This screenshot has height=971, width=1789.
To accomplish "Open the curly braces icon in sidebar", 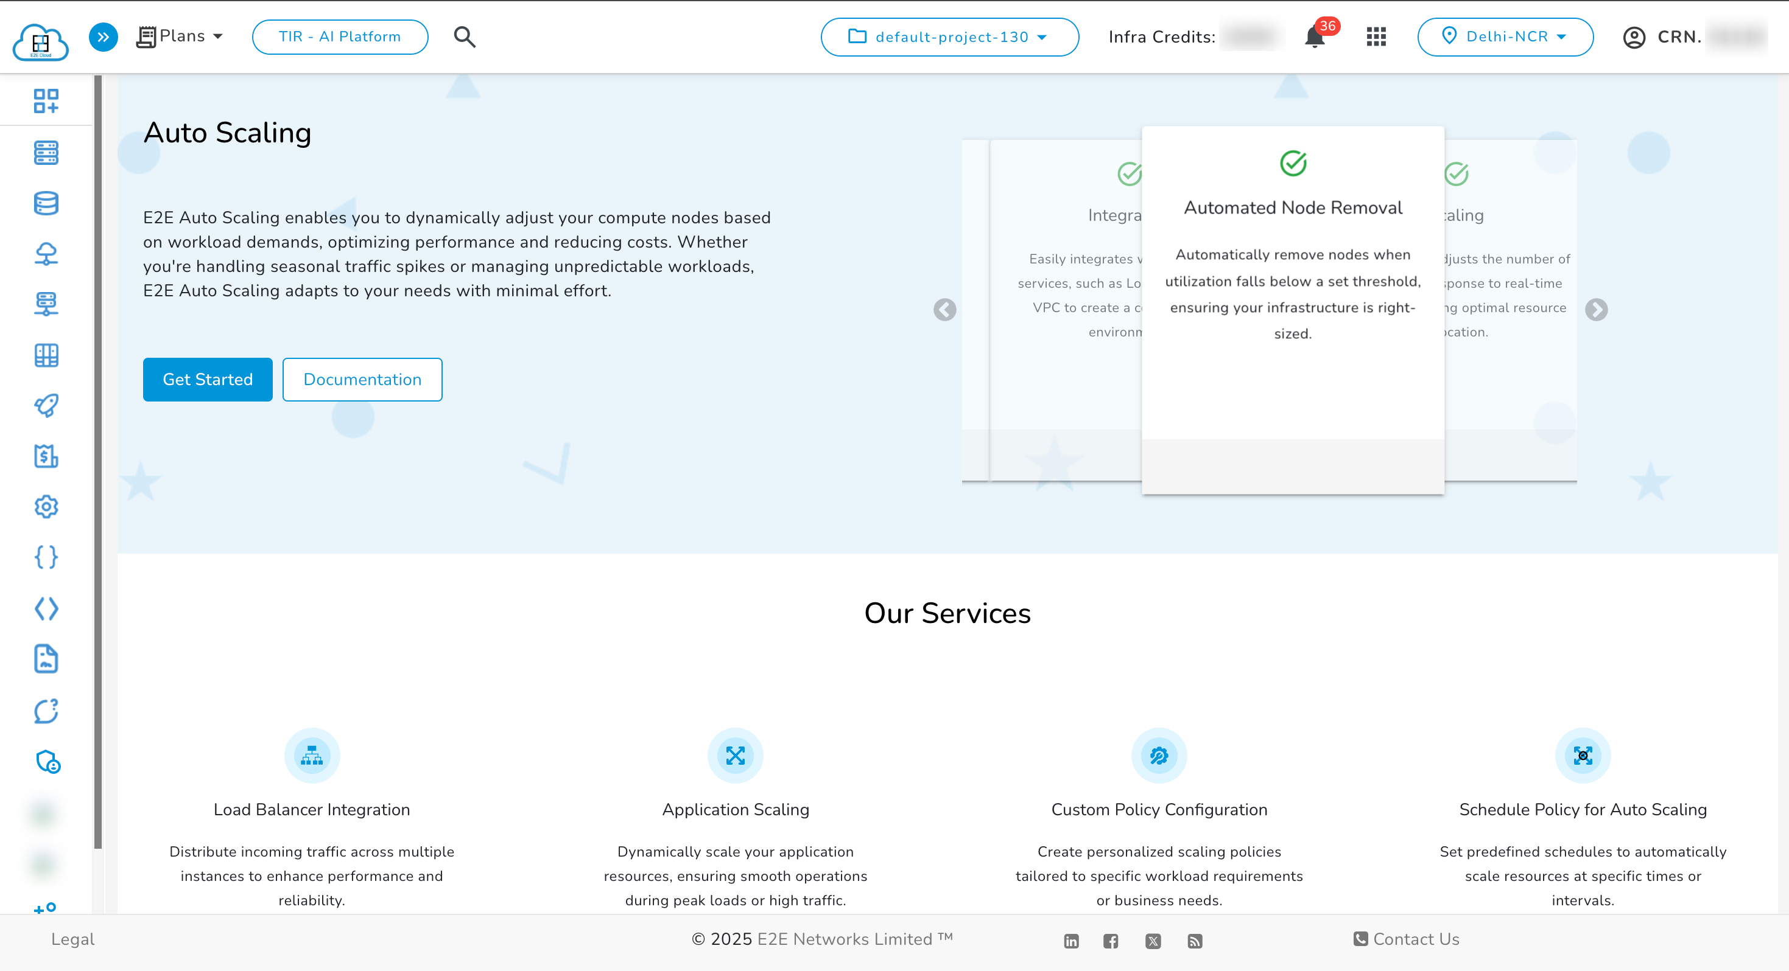I will (x=46, y=557).
